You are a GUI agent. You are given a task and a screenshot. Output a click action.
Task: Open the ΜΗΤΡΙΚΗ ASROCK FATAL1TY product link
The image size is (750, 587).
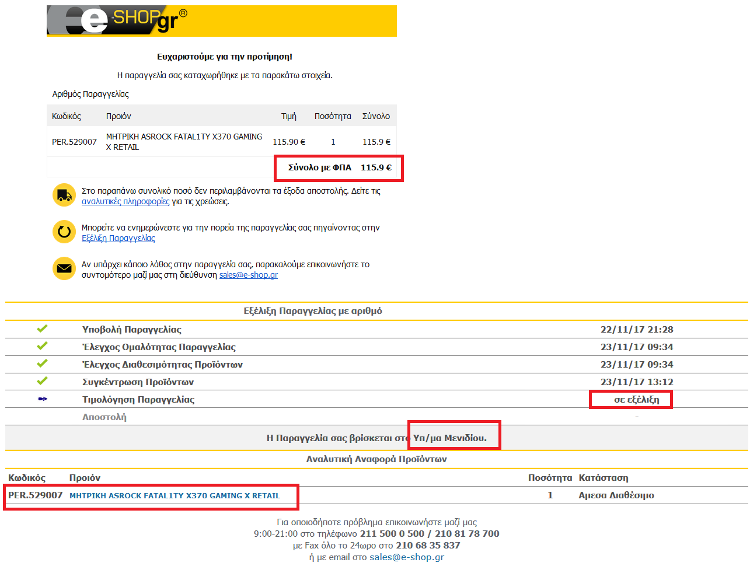pos(175,495)
